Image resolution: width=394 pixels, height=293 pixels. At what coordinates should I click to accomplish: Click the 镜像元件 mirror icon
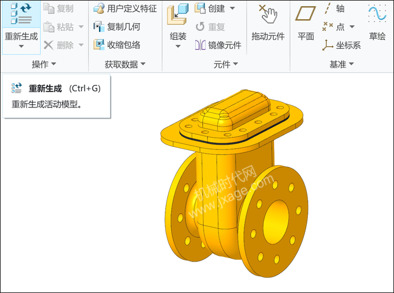pos(200,45)
